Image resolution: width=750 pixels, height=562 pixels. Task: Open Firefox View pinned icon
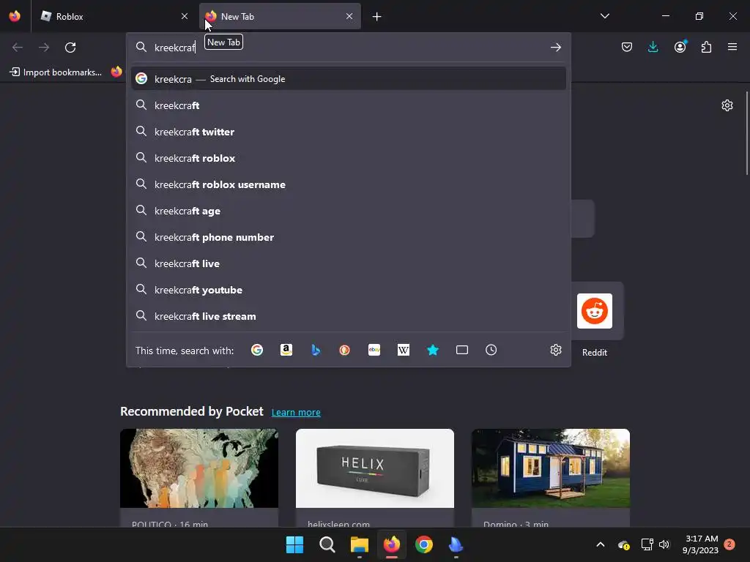click(15, 16)
